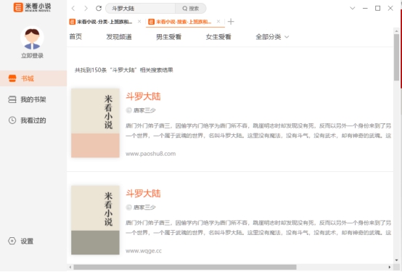The width and height of the screenshot is (402, 272).
Task: Go to 首页 home page
Action: 75,37
